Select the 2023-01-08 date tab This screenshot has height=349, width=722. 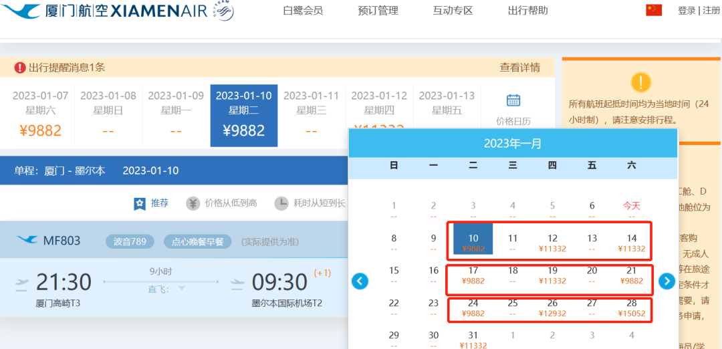pyautogui.click(x=108, y=116)
